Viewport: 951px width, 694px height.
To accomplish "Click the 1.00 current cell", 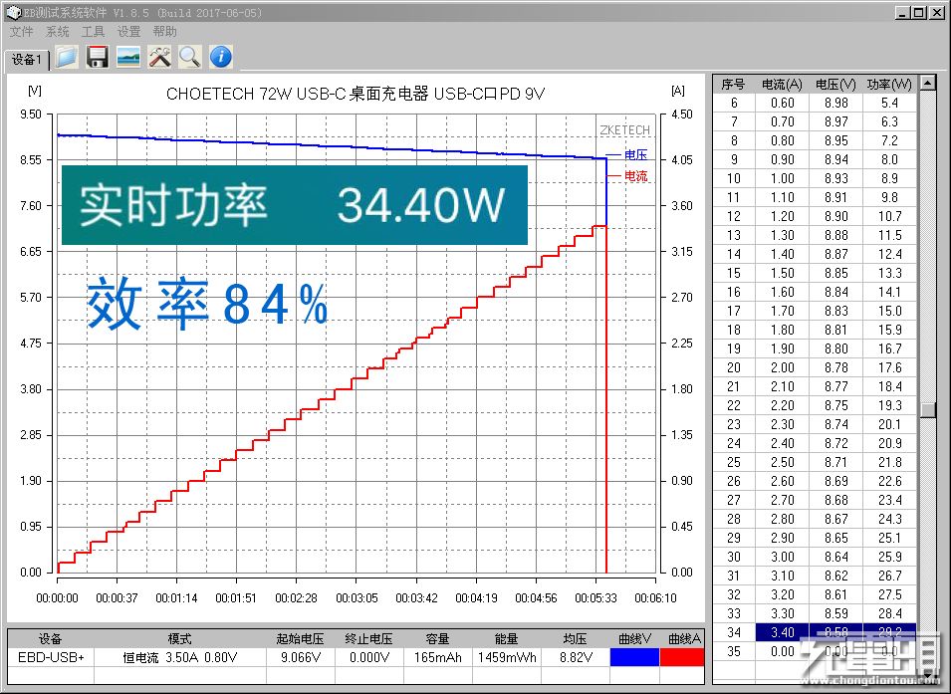I will coord(782,178).
